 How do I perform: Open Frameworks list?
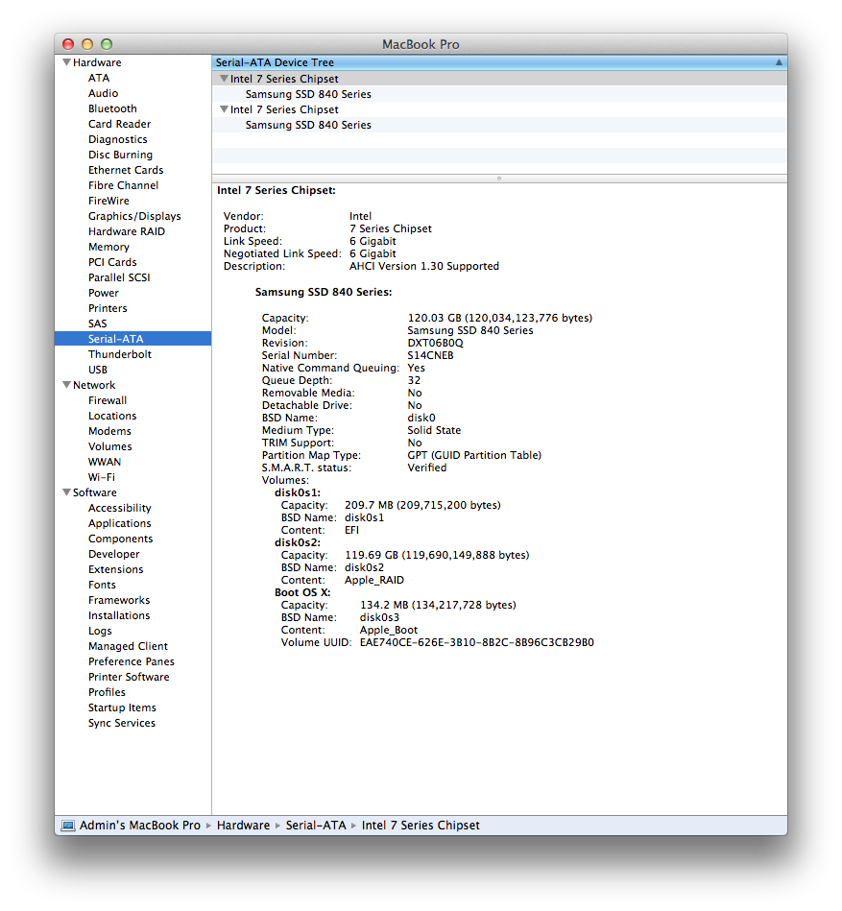click(x=119, y=600)
